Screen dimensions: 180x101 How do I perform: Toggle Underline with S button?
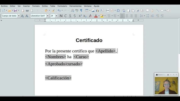point(70,16)
